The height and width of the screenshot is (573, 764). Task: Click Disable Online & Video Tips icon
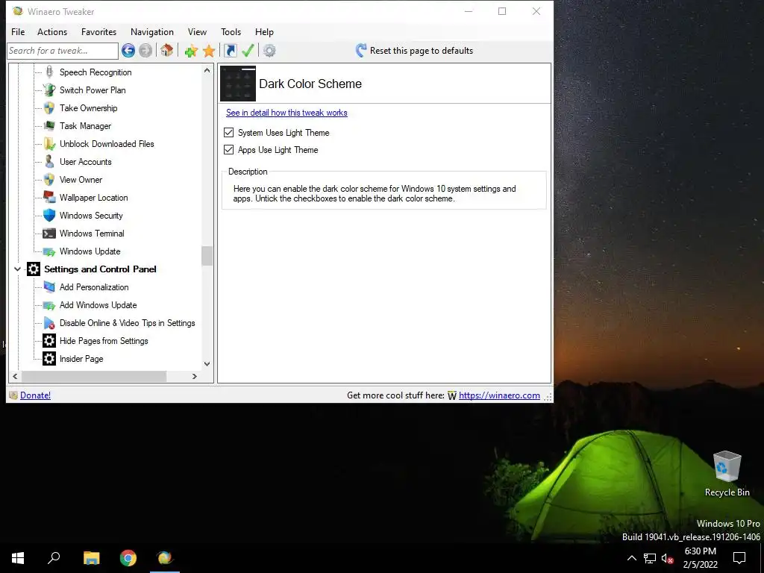[x=49, y=323]
